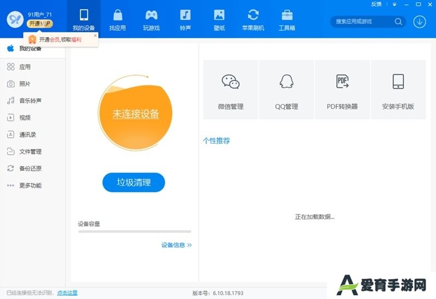Open 微信管理 tile
This screenshot has height=299, width=436.
click(x=231, y=90)
